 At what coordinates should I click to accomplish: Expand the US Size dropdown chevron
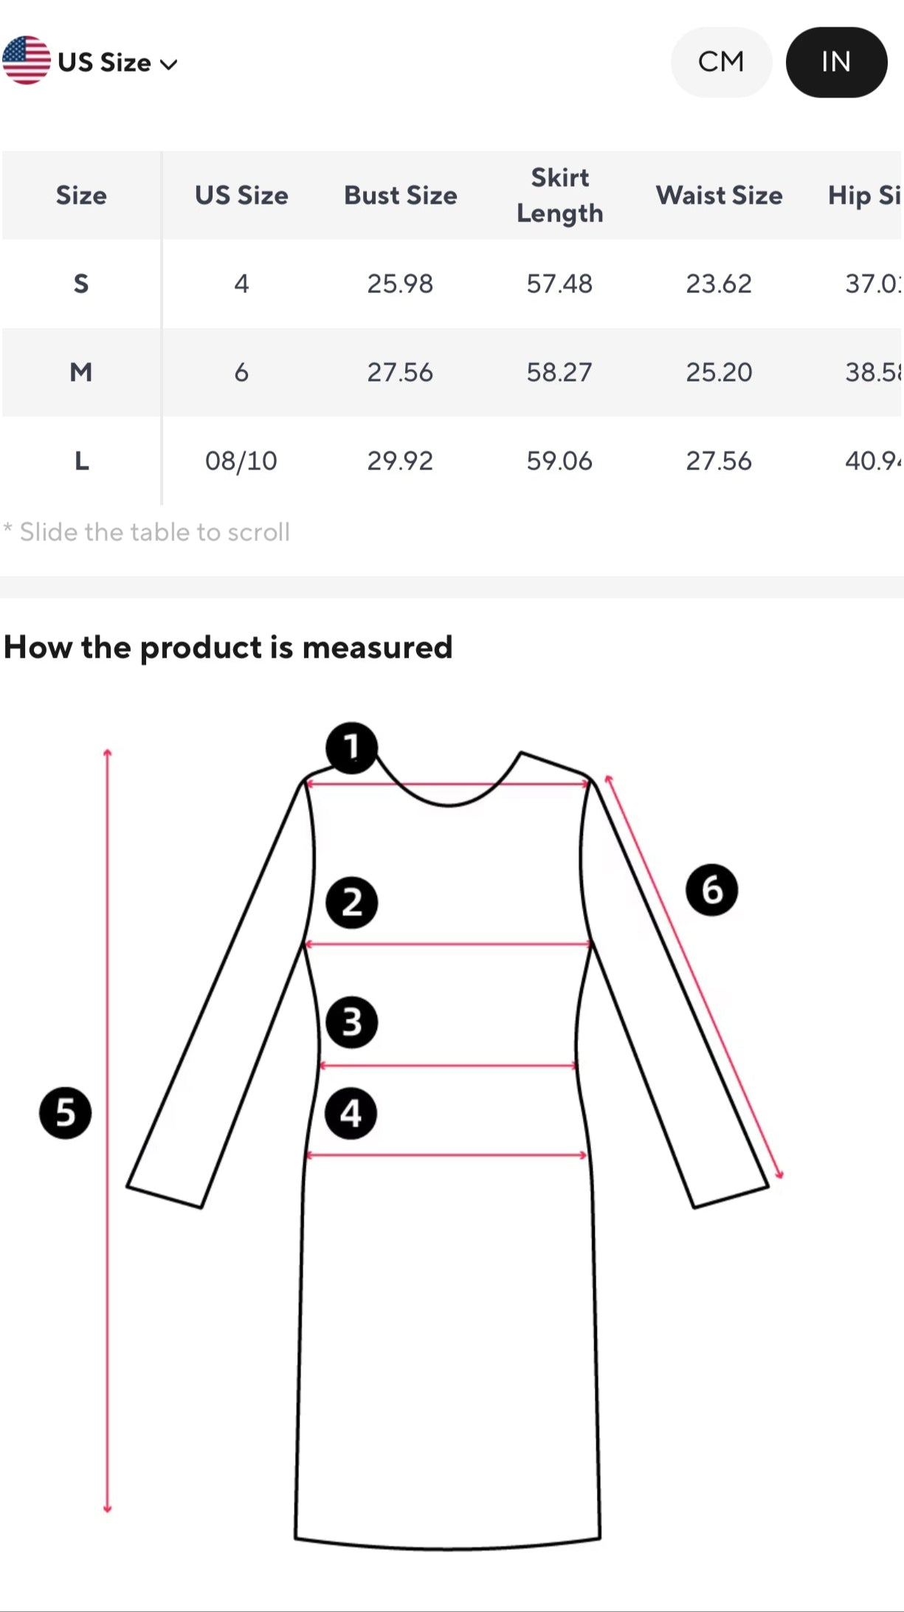click(x=169, y=64)
